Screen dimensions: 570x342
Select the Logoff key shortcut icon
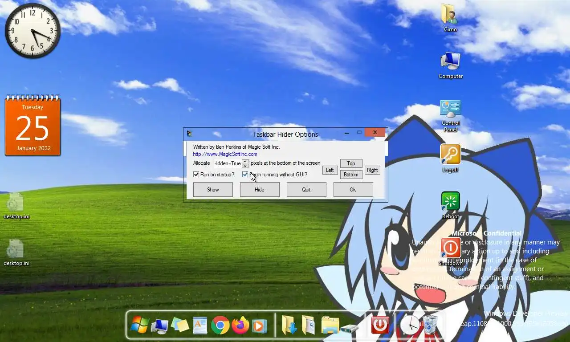pos(450,159)
